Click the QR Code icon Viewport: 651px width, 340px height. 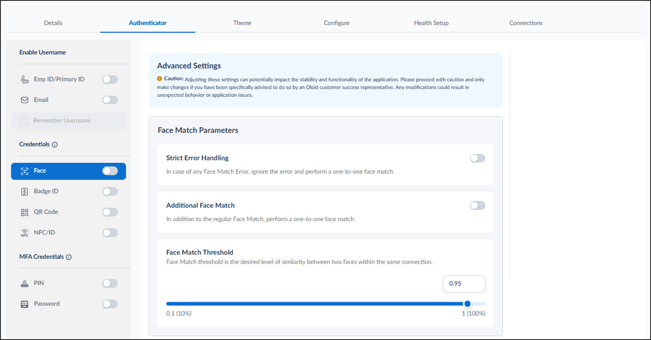coord(24,212)
